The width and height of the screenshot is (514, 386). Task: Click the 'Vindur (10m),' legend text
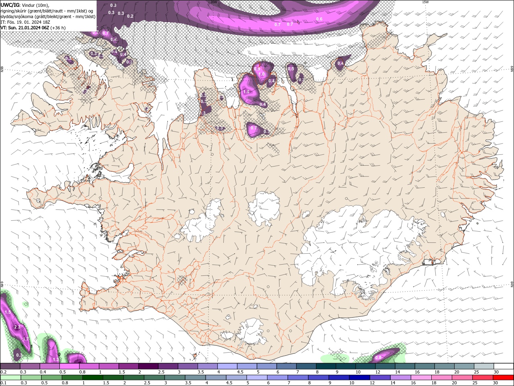point(36,5)
